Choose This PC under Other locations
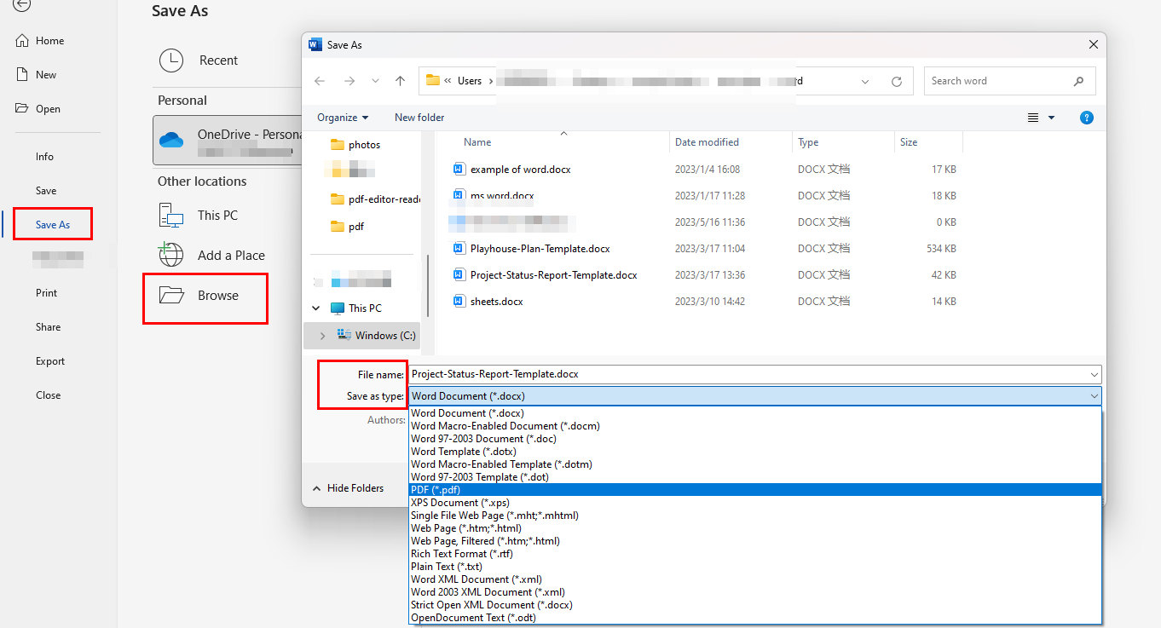Screen dimensions: 1161x628 217,216
